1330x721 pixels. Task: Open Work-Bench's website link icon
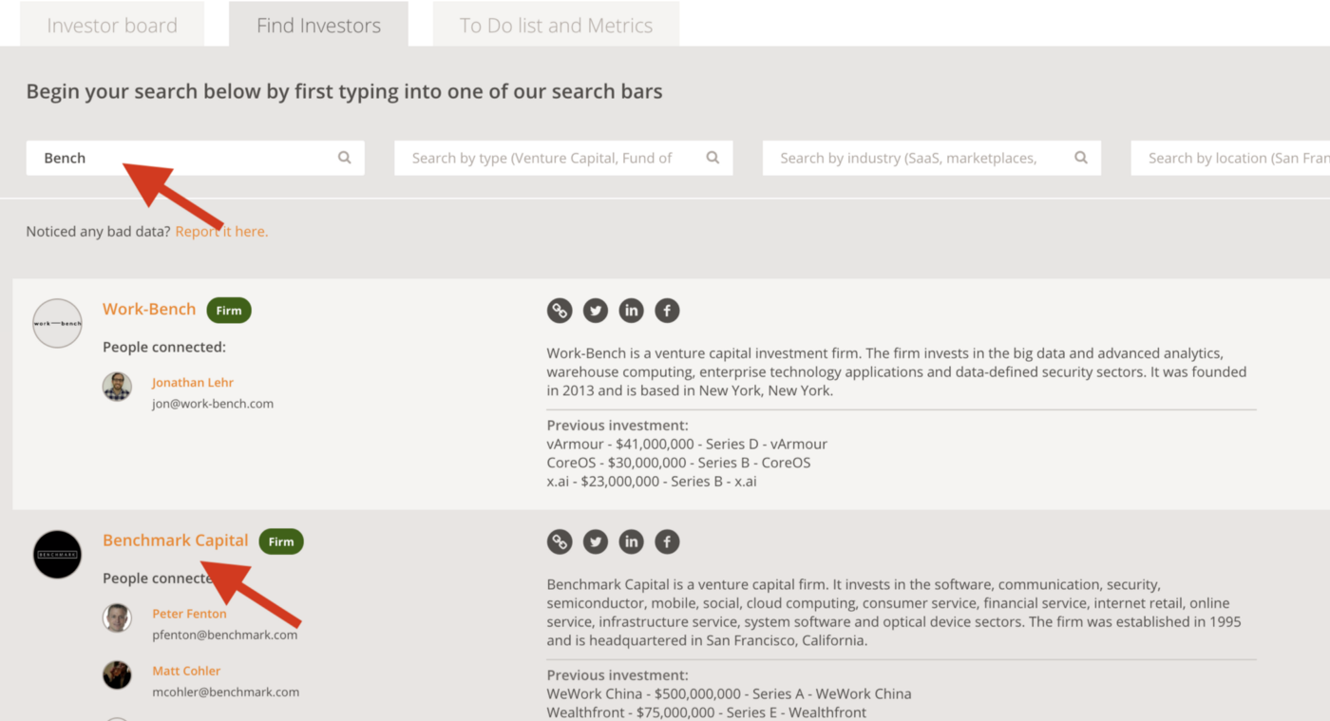pos(560,311)
